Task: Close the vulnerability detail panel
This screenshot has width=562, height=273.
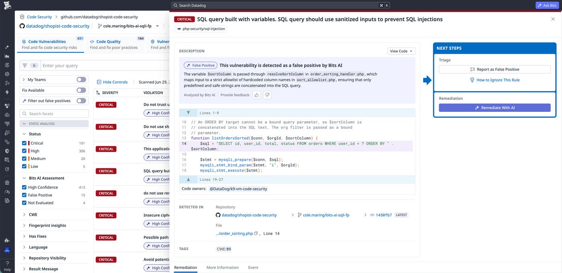Action: click(x=553, y=19)
